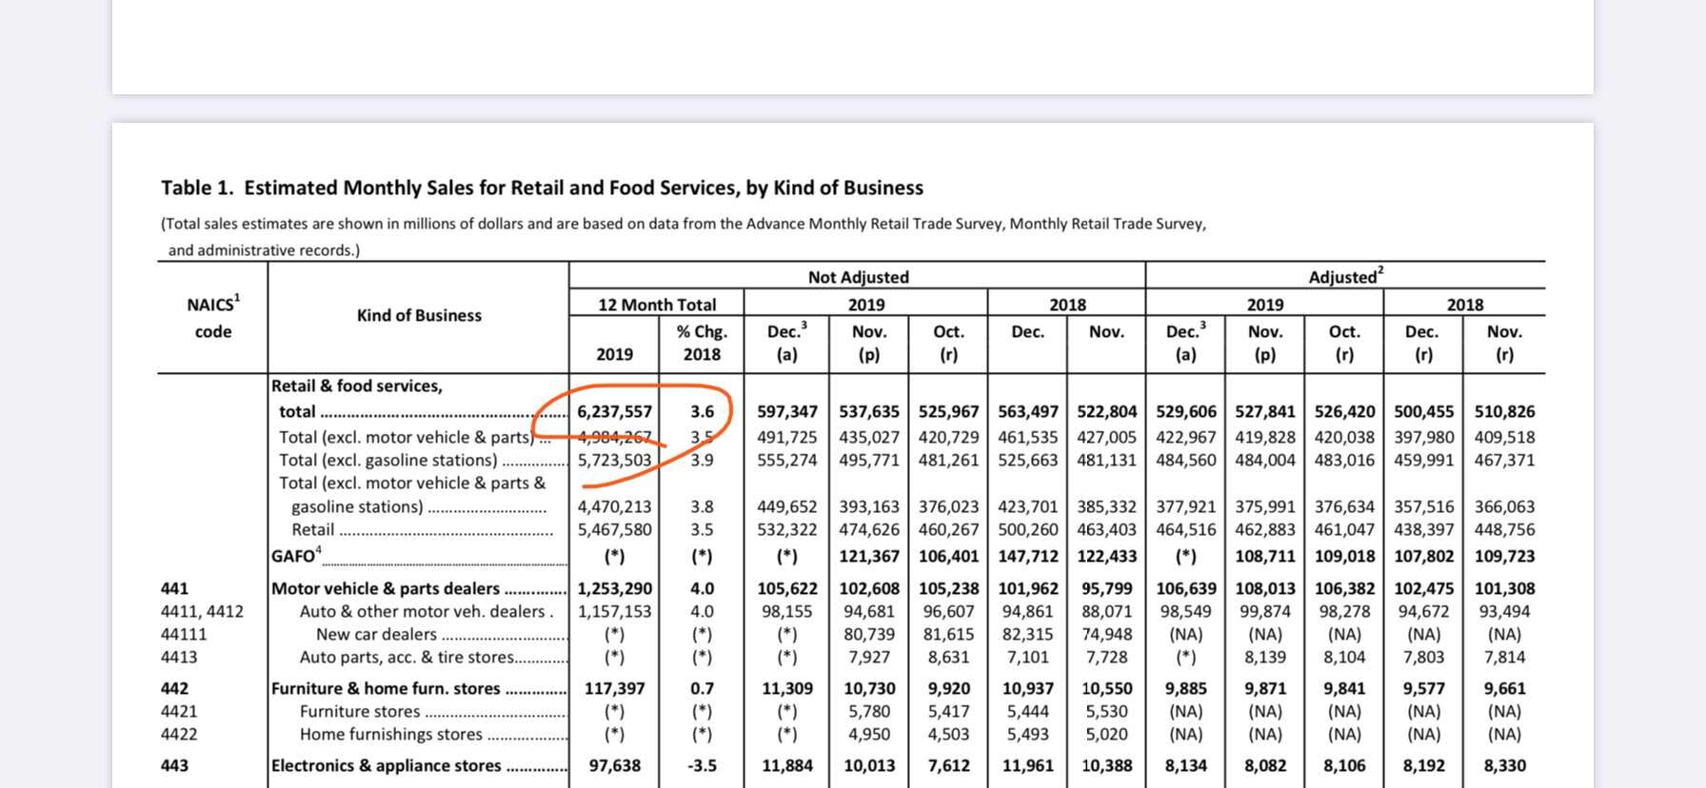Click NAICS code 4413
Screen dimensions: 1706x788
tap(179, 657)
